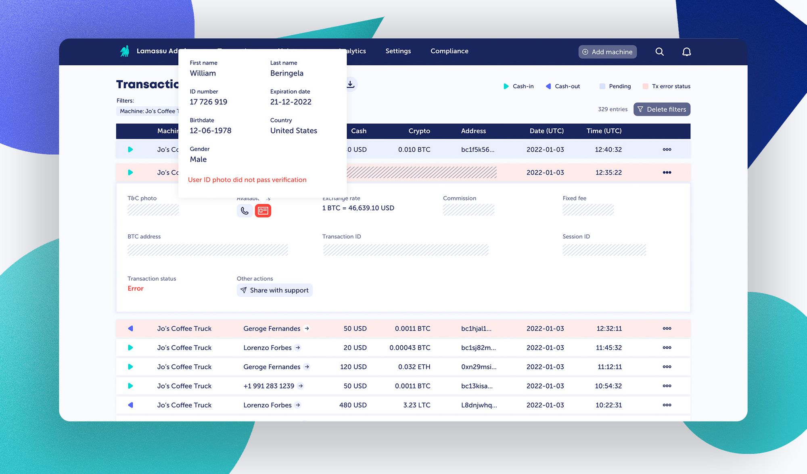Click Delete filters button

(662, 109)
